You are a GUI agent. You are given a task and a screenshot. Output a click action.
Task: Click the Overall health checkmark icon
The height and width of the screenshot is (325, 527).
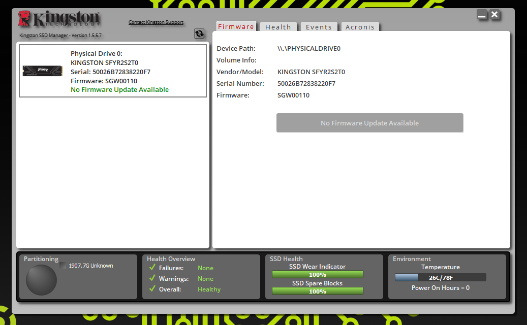click(x=152, y=288)
